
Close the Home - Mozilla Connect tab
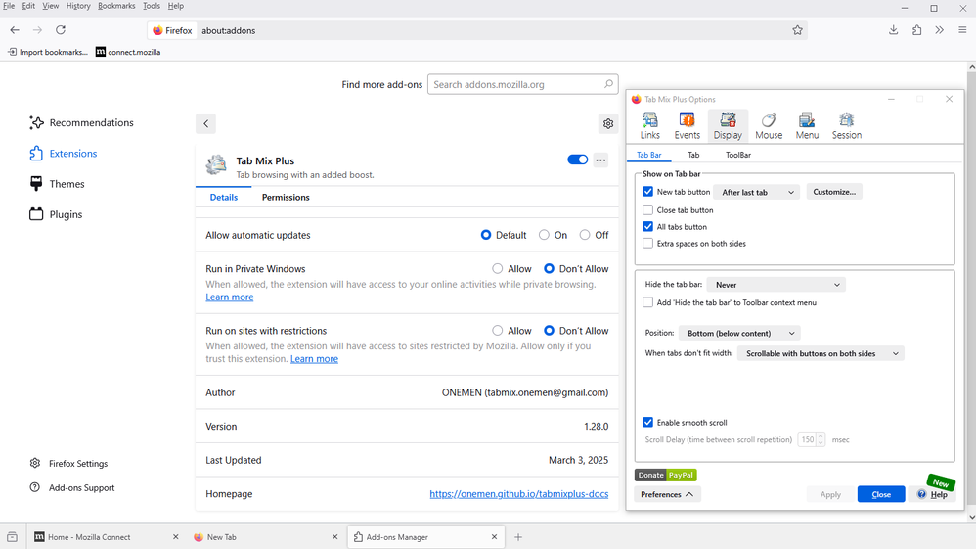pyautogui.click(x=175, y=537)
